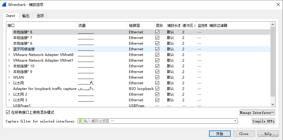
Task: Toggle promiscuous checkbox for 本地连接* 6
Action: pyautogui.click(x=157, y=43)
